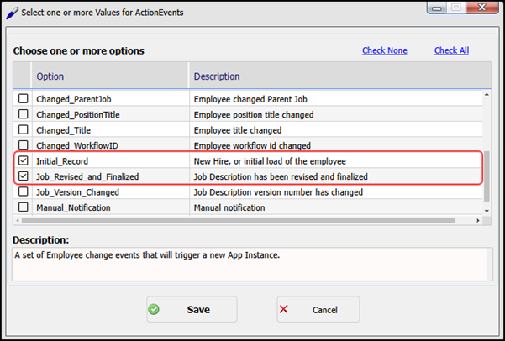Select the Changed_WorkflowID checkbox
Screen dimensions: 505x341
pos(24,145)
